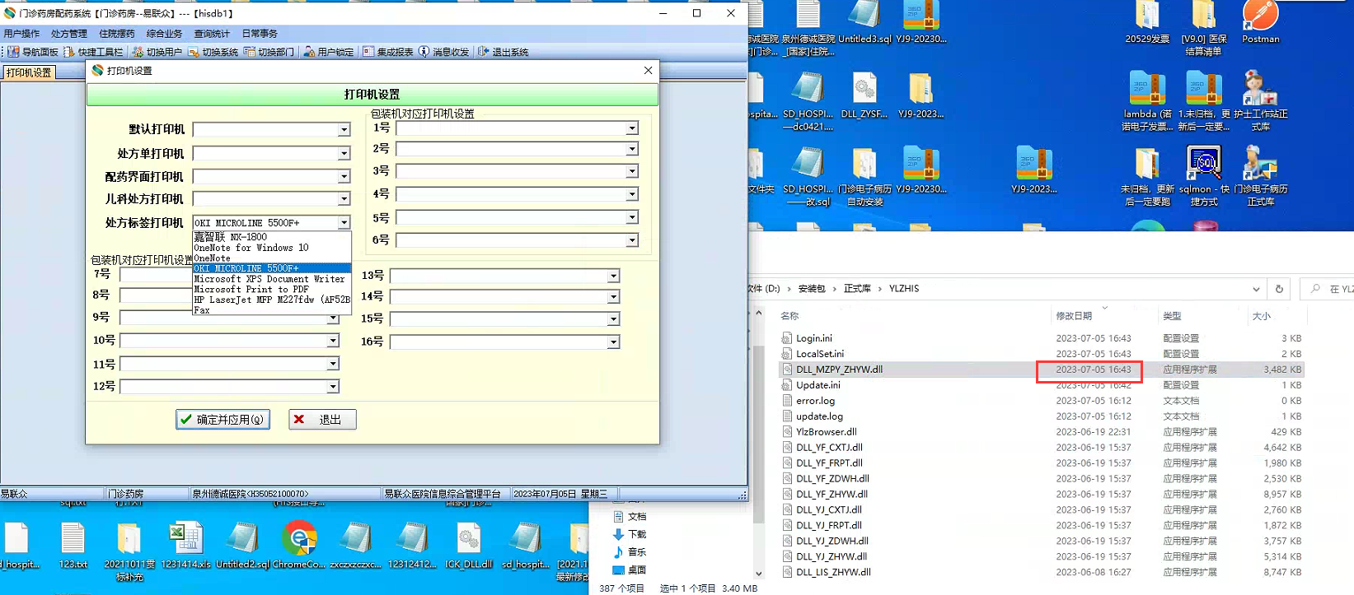Select the sqlmon shortcut desktop icon
Image resolution: width=1354 pixels, height=595 pixels.
(x=1204, y=176)
